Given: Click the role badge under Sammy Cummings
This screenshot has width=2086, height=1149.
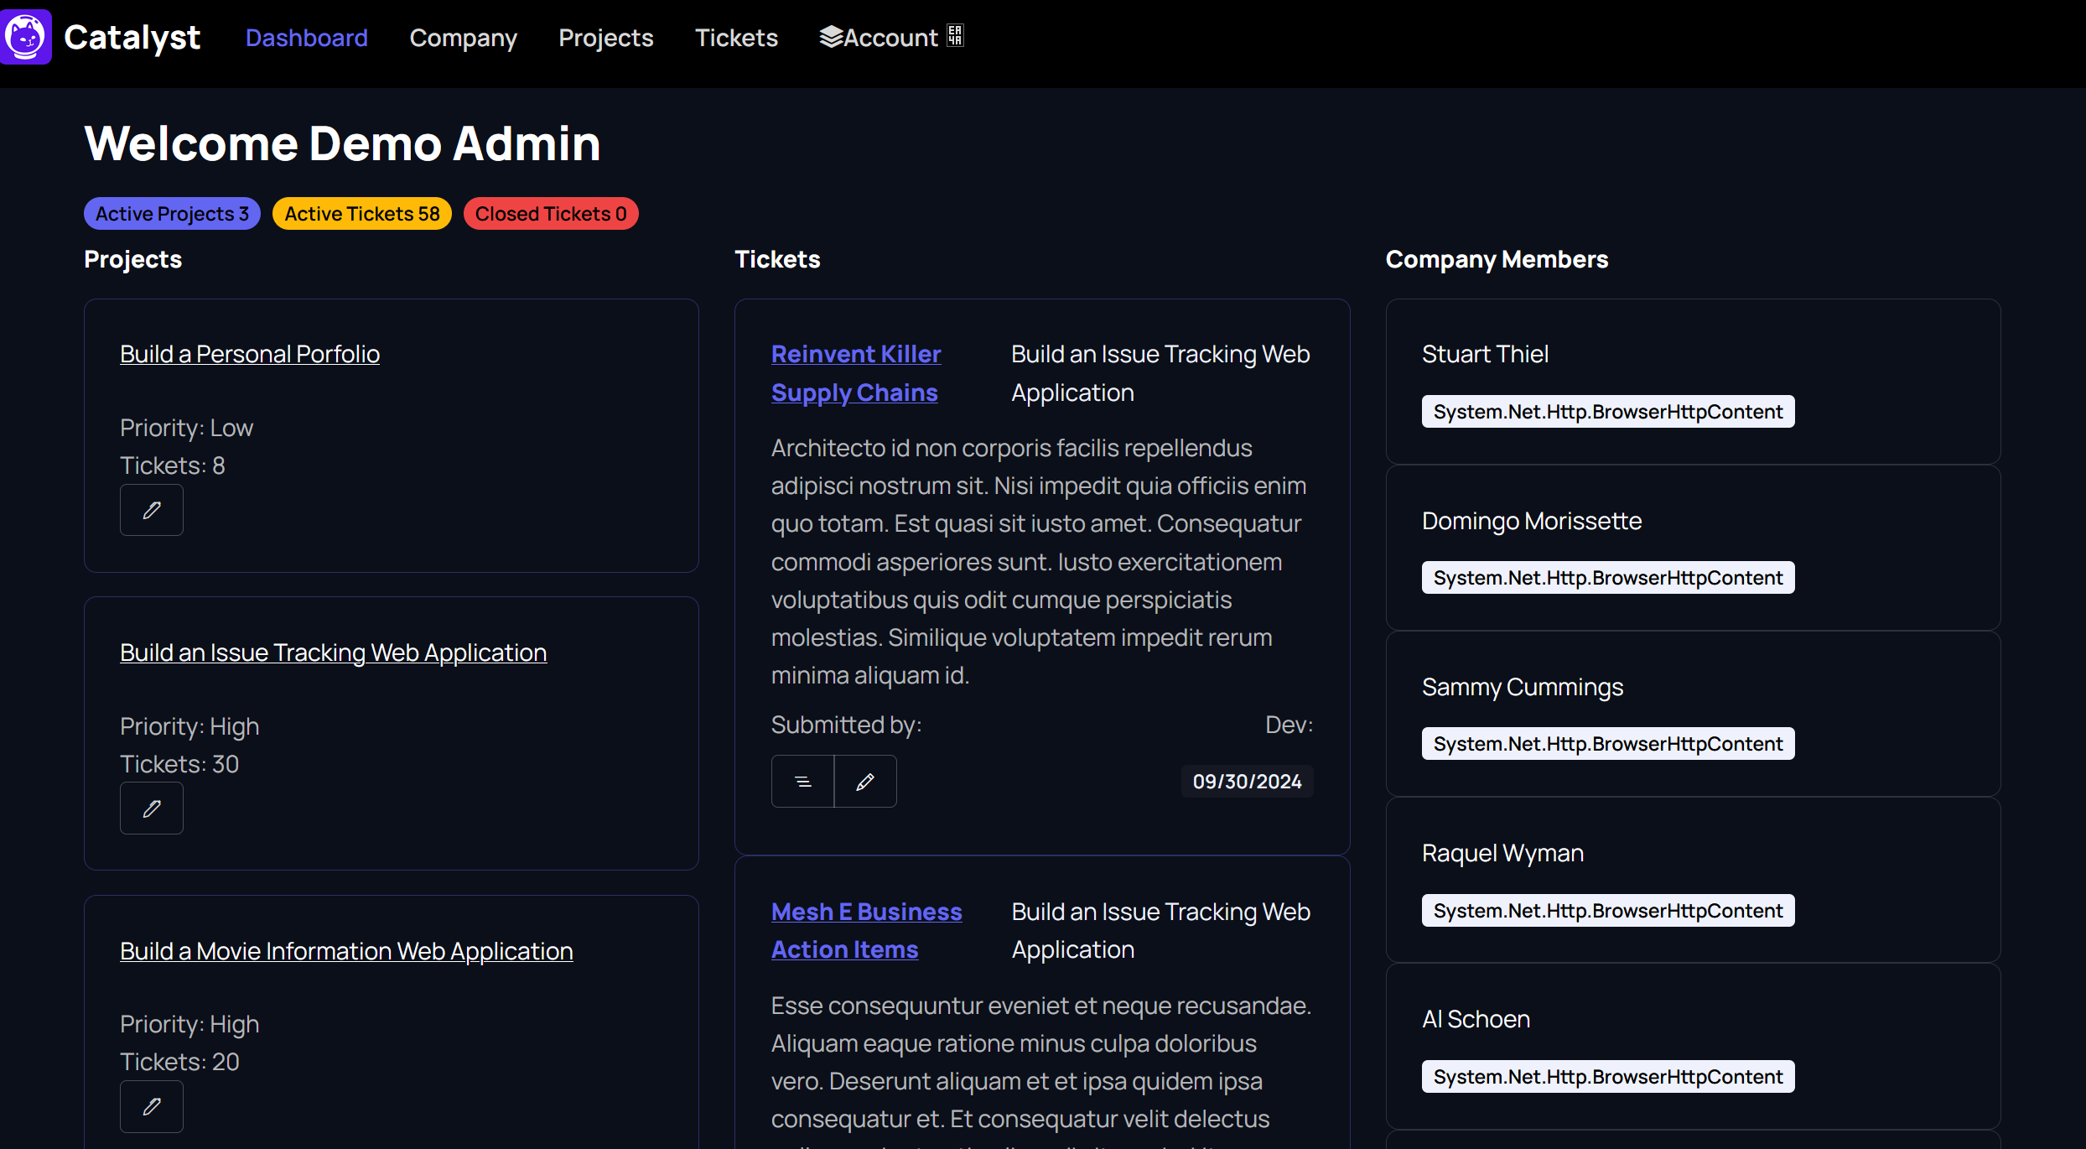Looking at the screenshot, I should 1608,744.
